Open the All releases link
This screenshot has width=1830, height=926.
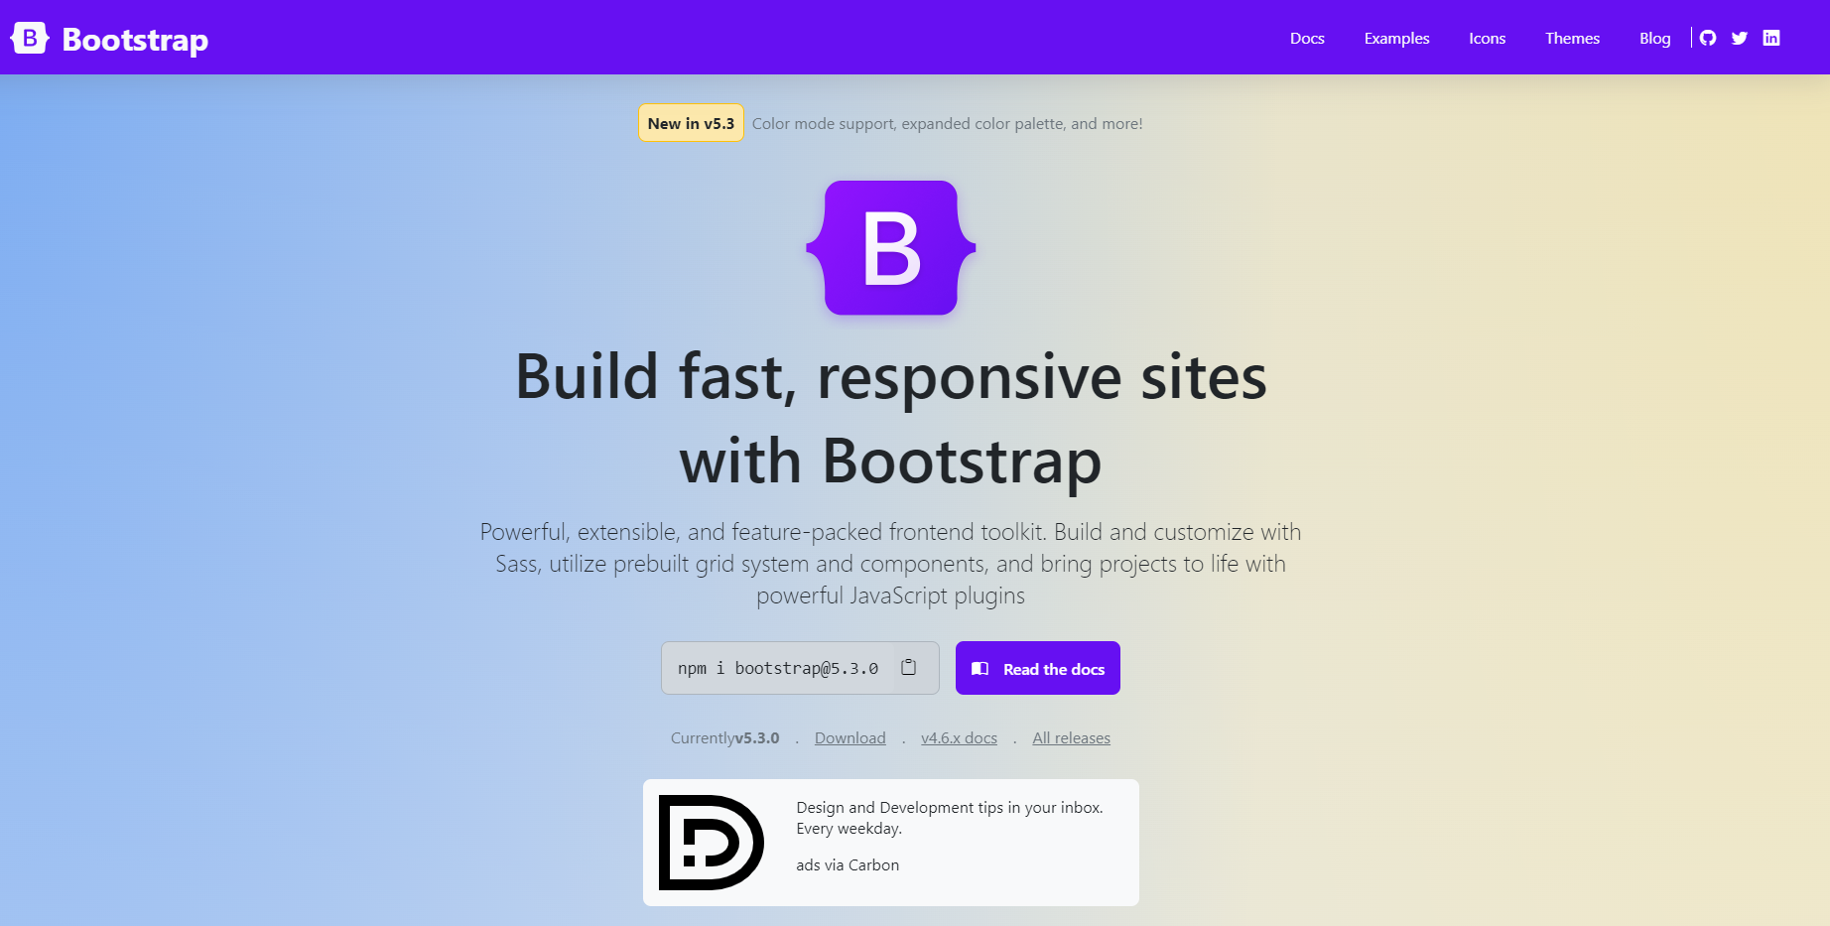pos(1071,738)
